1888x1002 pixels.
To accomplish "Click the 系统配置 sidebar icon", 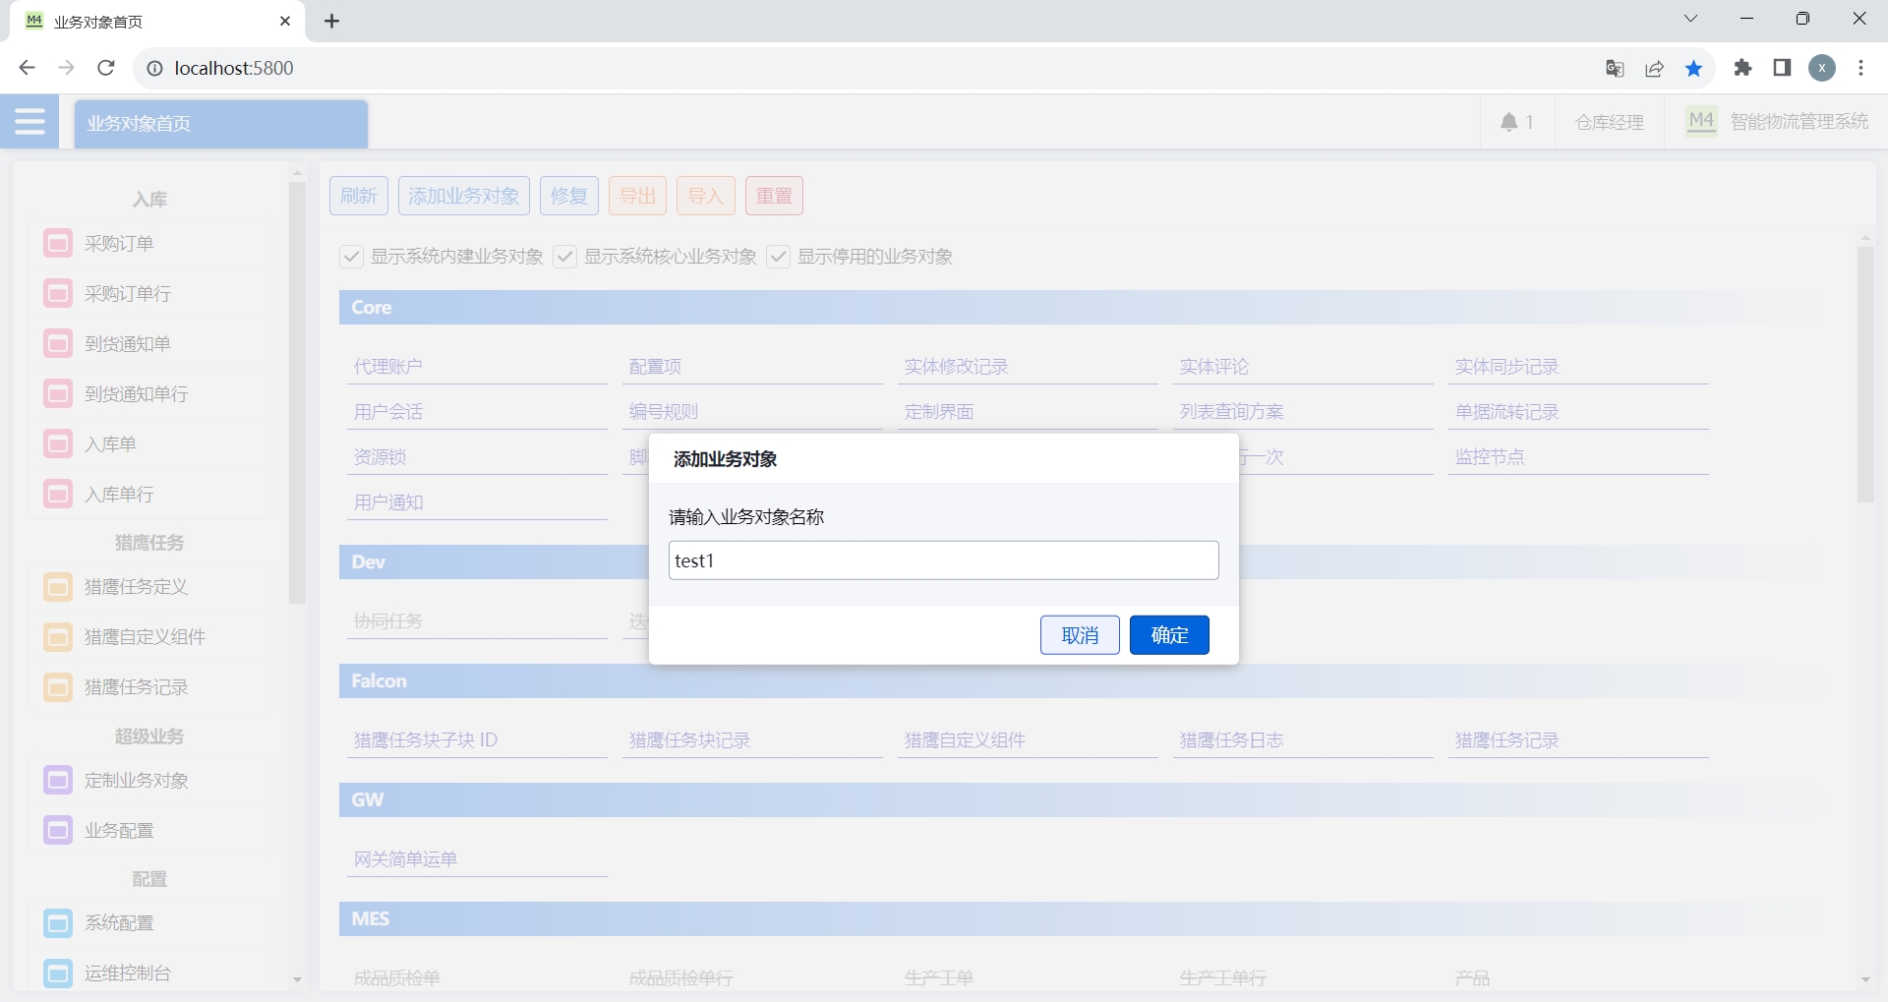I will [x=58, y=923].
